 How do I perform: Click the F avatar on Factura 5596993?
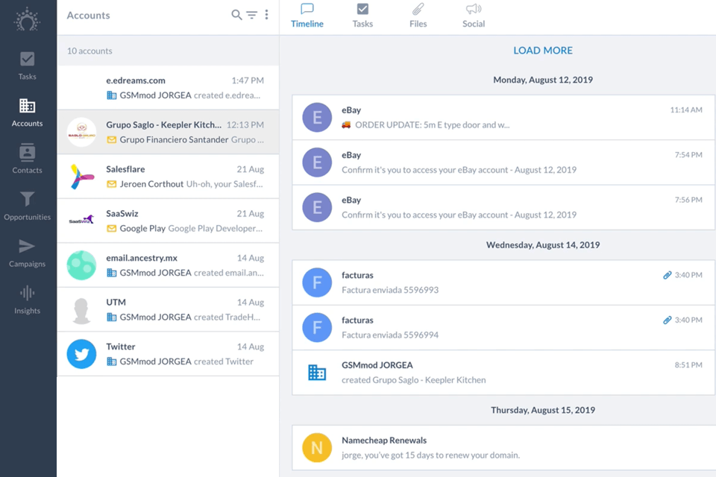pos(317,282)
